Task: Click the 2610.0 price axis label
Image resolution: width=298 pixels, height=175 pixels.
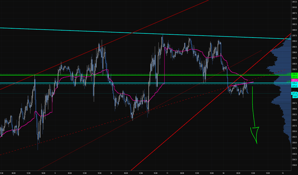Action: coord(294,7)
